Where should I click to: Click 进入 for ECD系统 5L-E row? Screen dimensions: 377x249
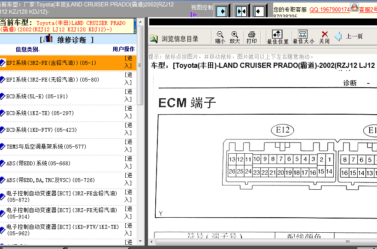click(x=128, y=96)
